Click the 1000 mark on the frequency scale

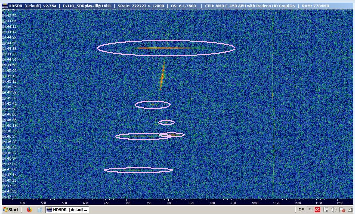tap(255, 203)
